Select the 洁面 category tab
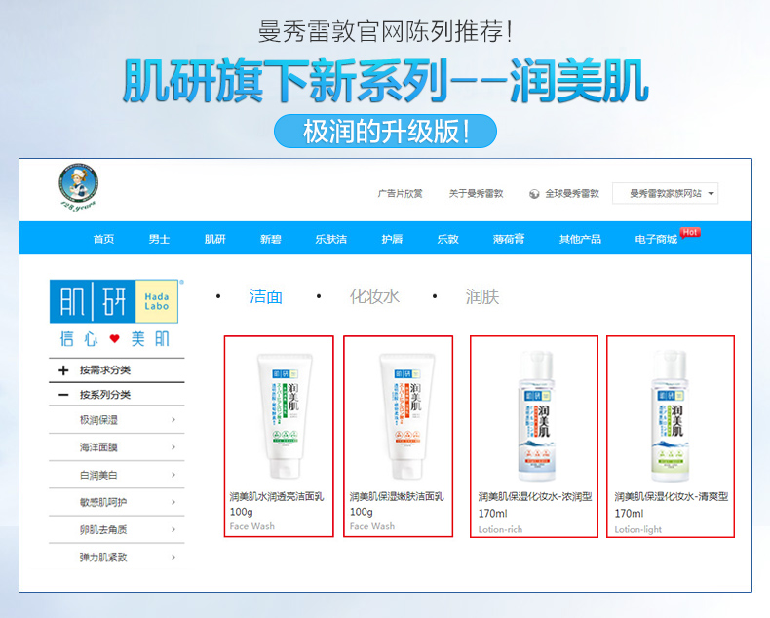This screenshot has width=770, height=618. click(x=266, y=296)
